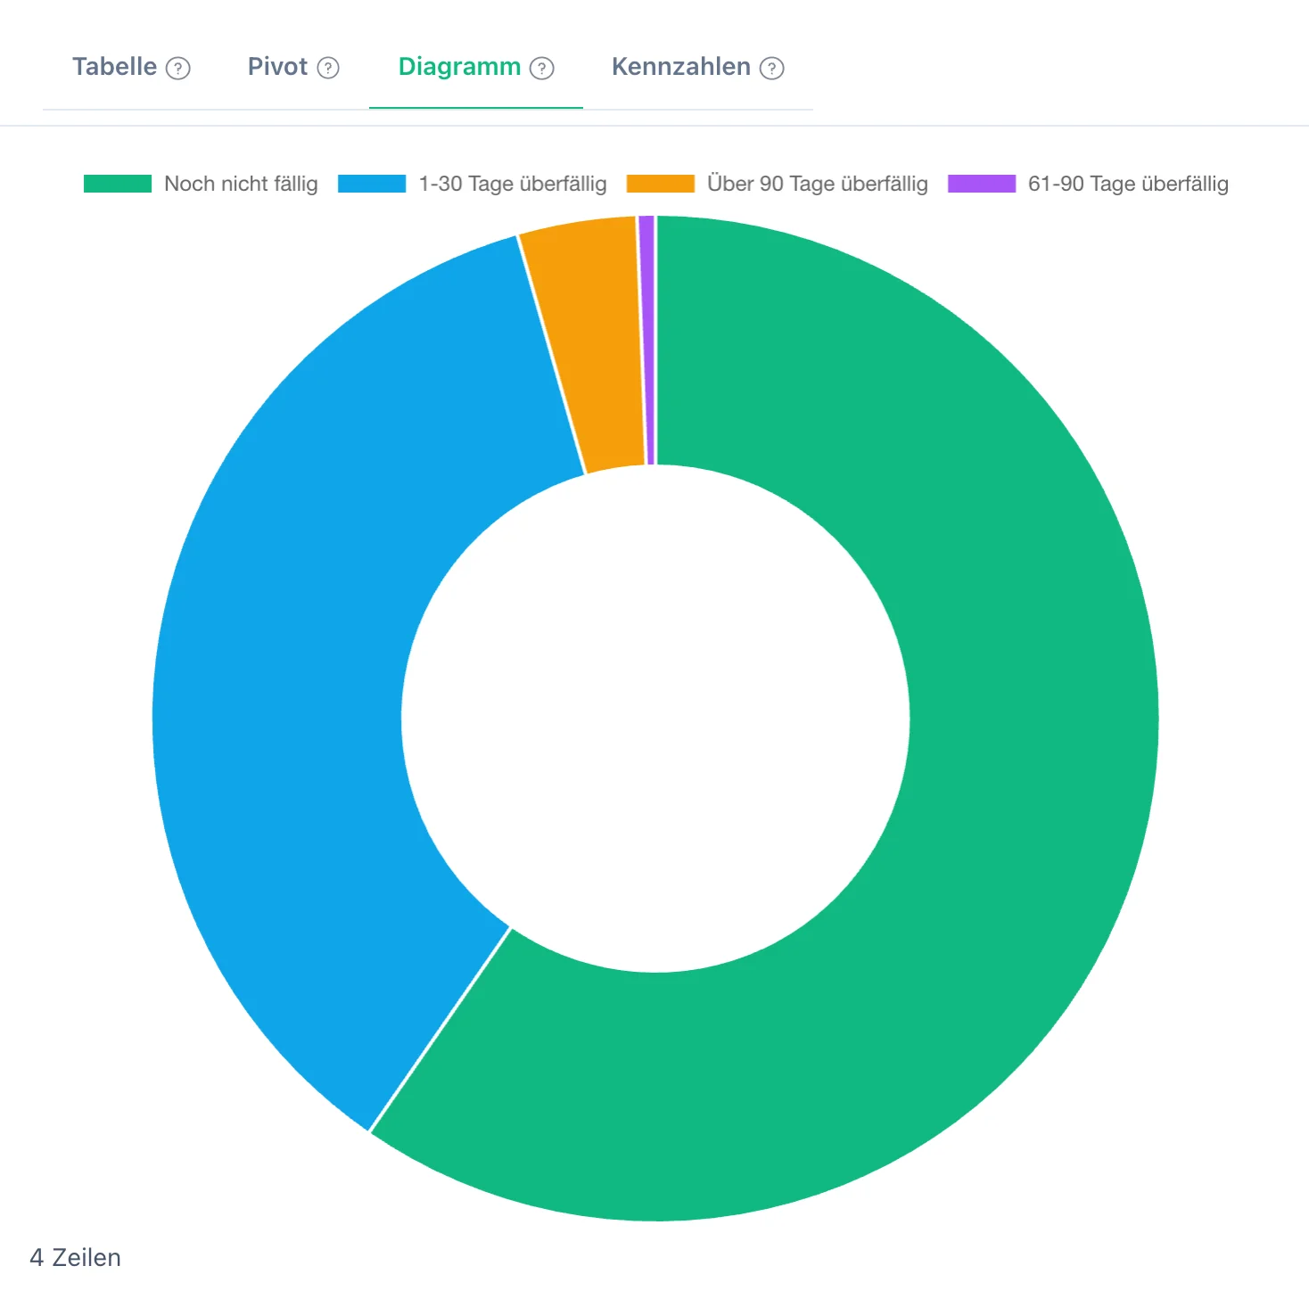
Task: Click green legend swatch for Noch nicht fällig
Action: (118, 184)
